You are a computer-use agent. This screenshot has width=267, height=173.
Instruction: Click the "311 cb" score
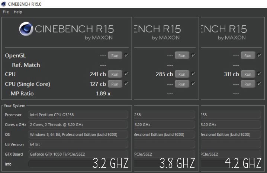click(x=231, y=74)
